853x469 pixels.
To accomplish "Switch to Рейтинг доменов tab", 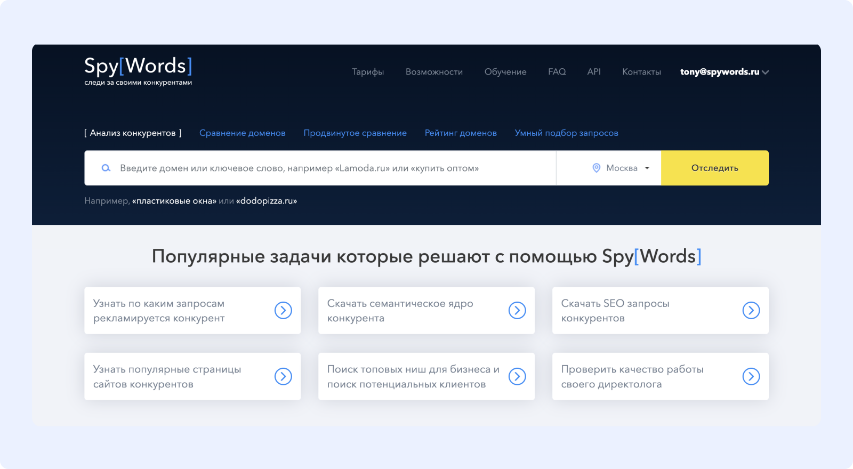I will [x=461, y=133].
